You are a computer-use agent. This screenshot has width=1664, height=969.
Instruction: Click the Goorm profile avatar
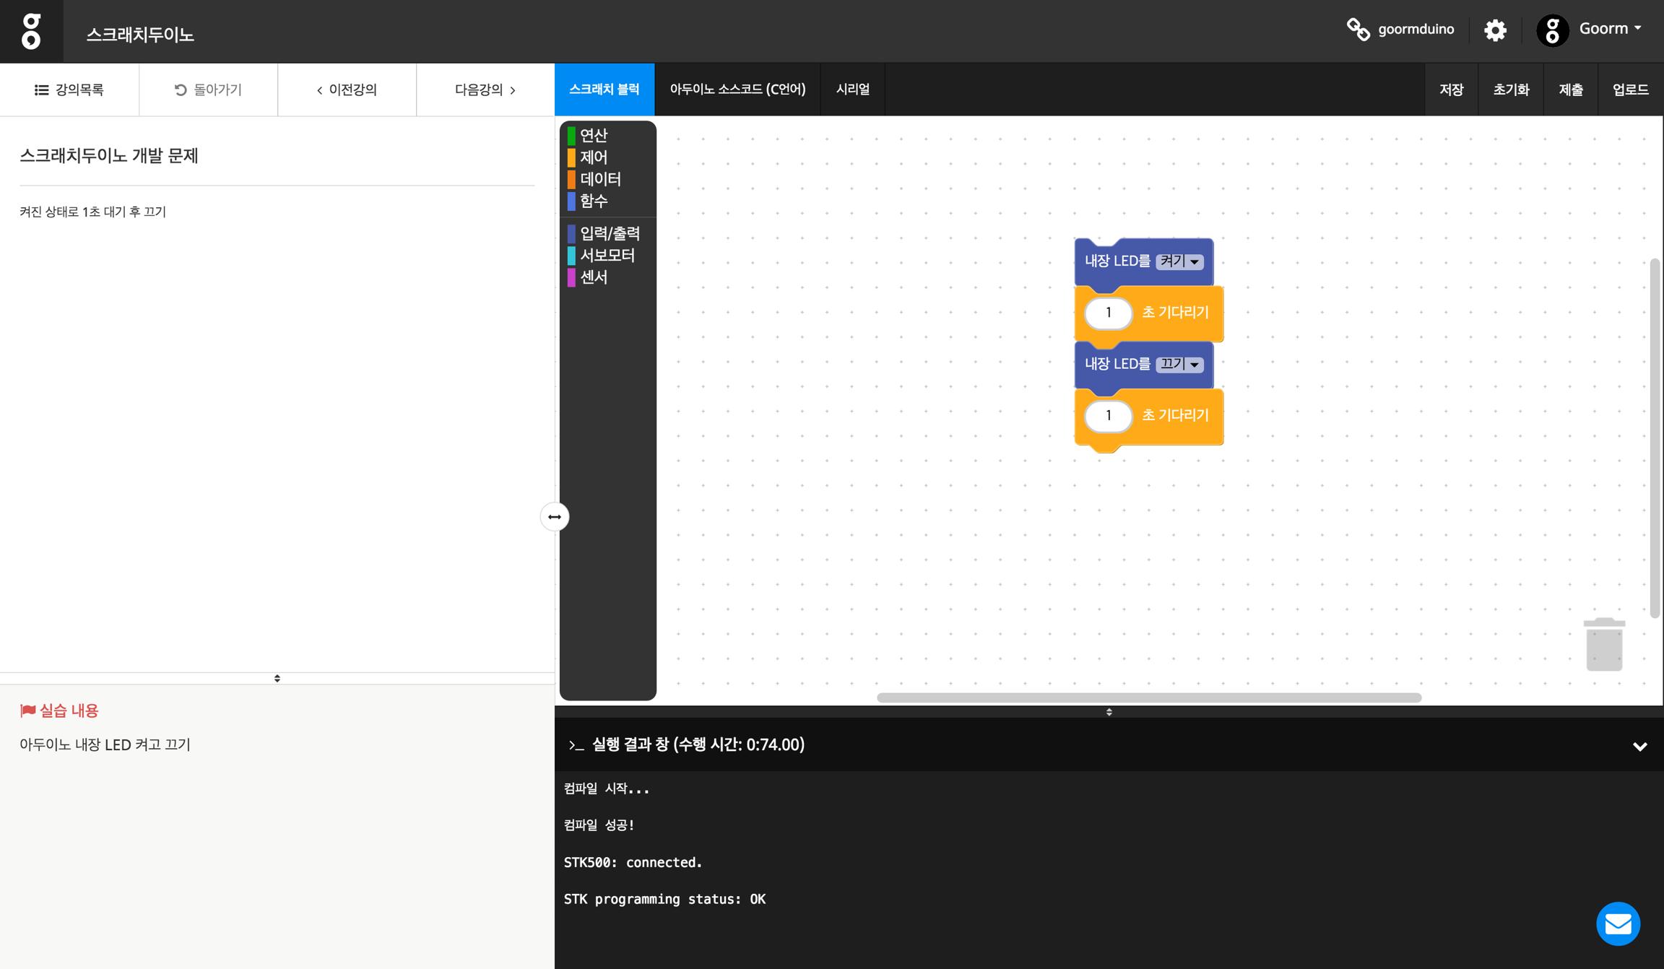click(1552, 30)
